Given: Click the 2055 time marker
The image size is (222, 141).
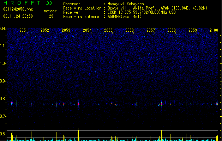Looking at the screenshot, I should pyautogui.click(x=108, y=30).
